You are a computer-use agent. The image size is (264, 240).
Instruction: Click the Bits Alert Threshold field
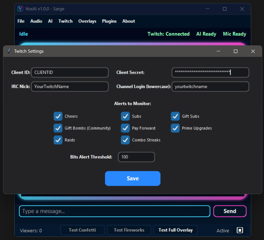(136, 157)
